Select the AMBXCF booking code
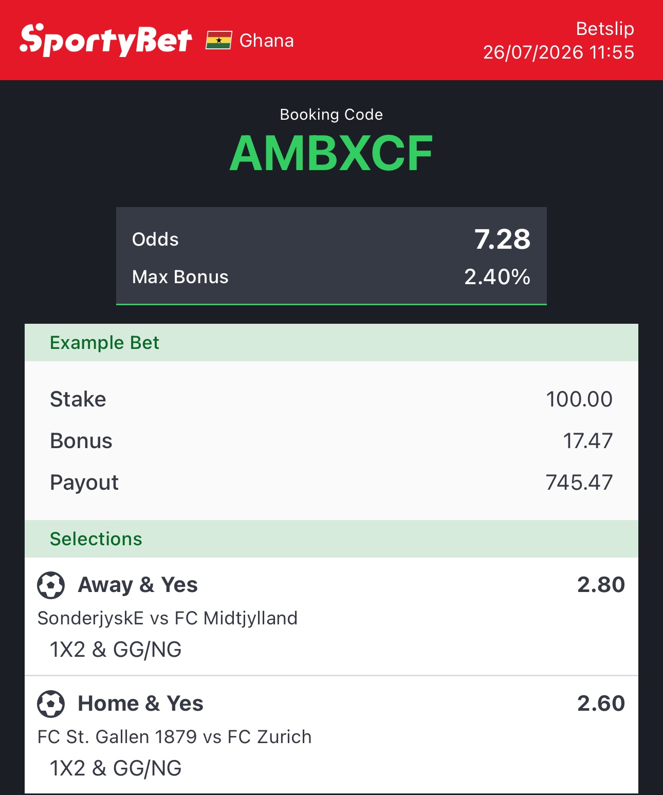The width and height of the screenshot is (663, 795). tap(331, 153)
